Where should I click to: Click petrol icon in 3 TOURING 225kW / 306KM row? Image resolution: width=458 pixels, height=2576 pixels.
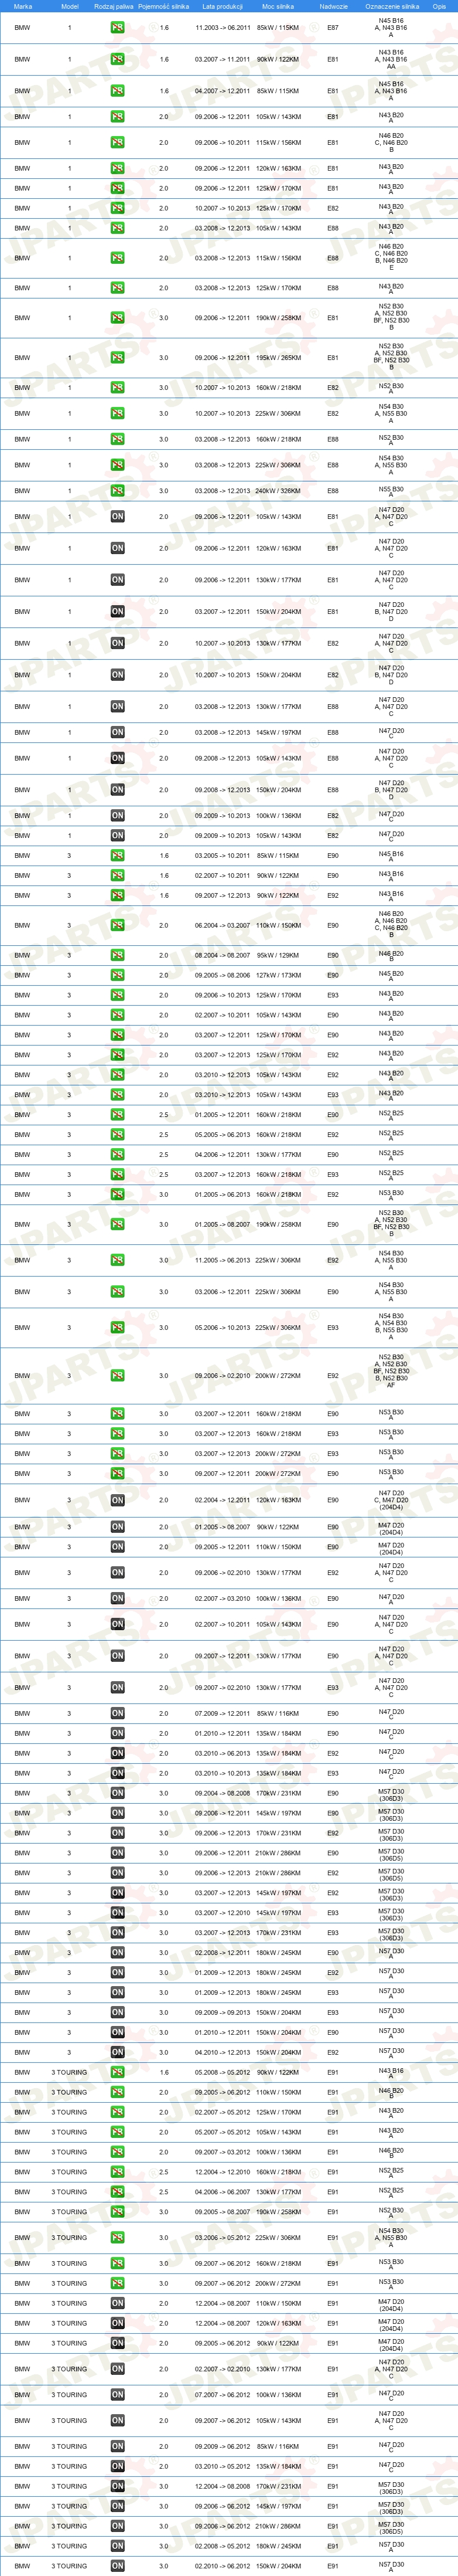117,2238
